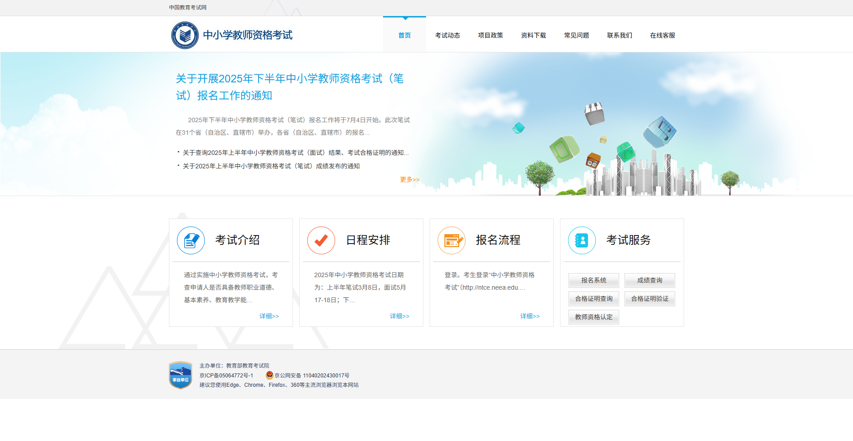
Task: Click the 报名系统 button
Action: 593,280
